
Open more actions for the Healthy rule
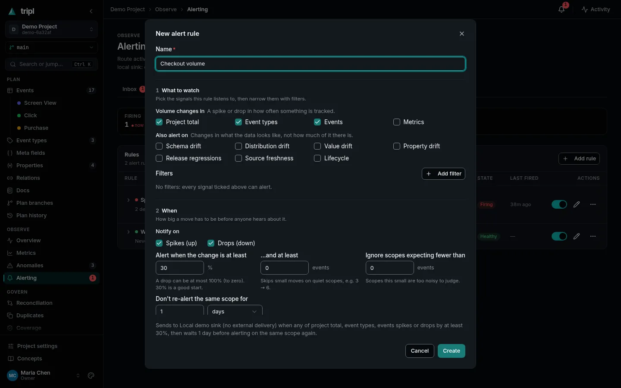[593, 236]
